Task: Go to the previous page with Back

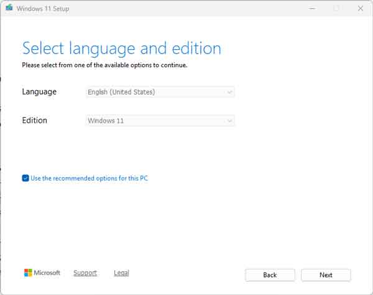Action: [x=270, y=275]
